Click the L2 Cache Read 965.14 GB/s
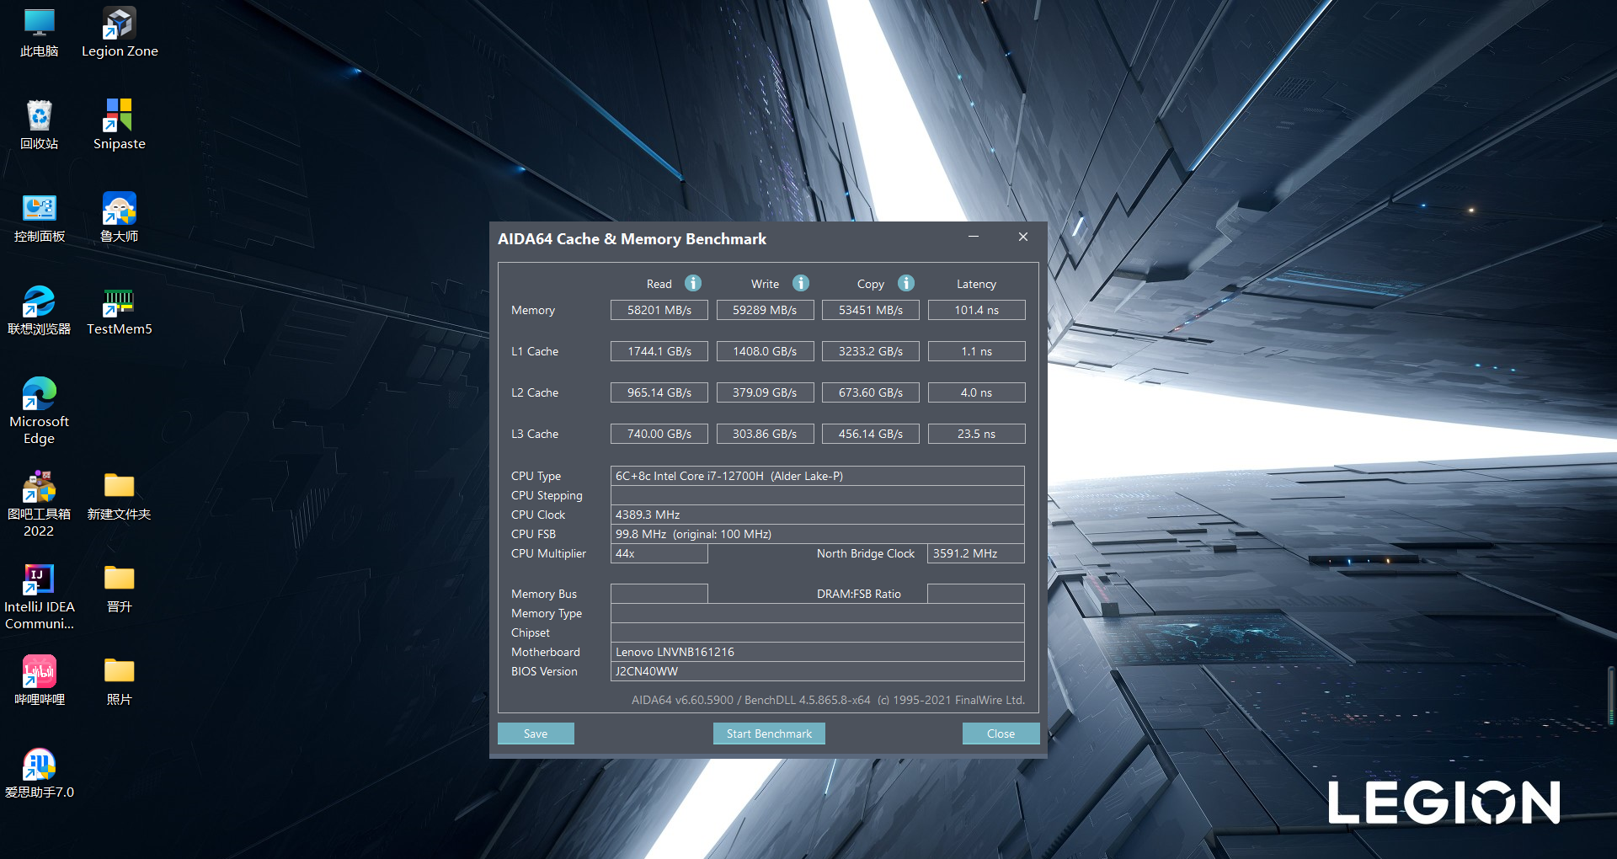Viewport: 1617px width, 859px height. coord(659,392)
